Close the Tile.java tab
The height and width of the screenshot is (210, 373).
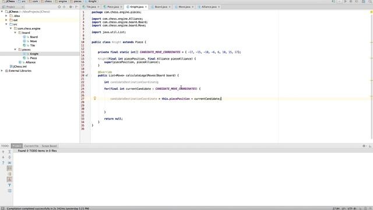click(98, 7)
